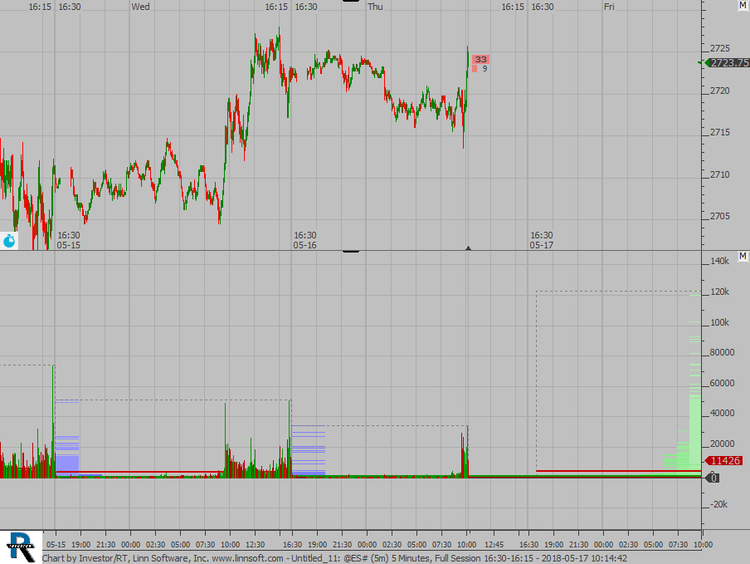Click the 9 value beneath the 33 label
This screenshot has height=564, width=750.
pyautogui.click(x=485, y=68)
